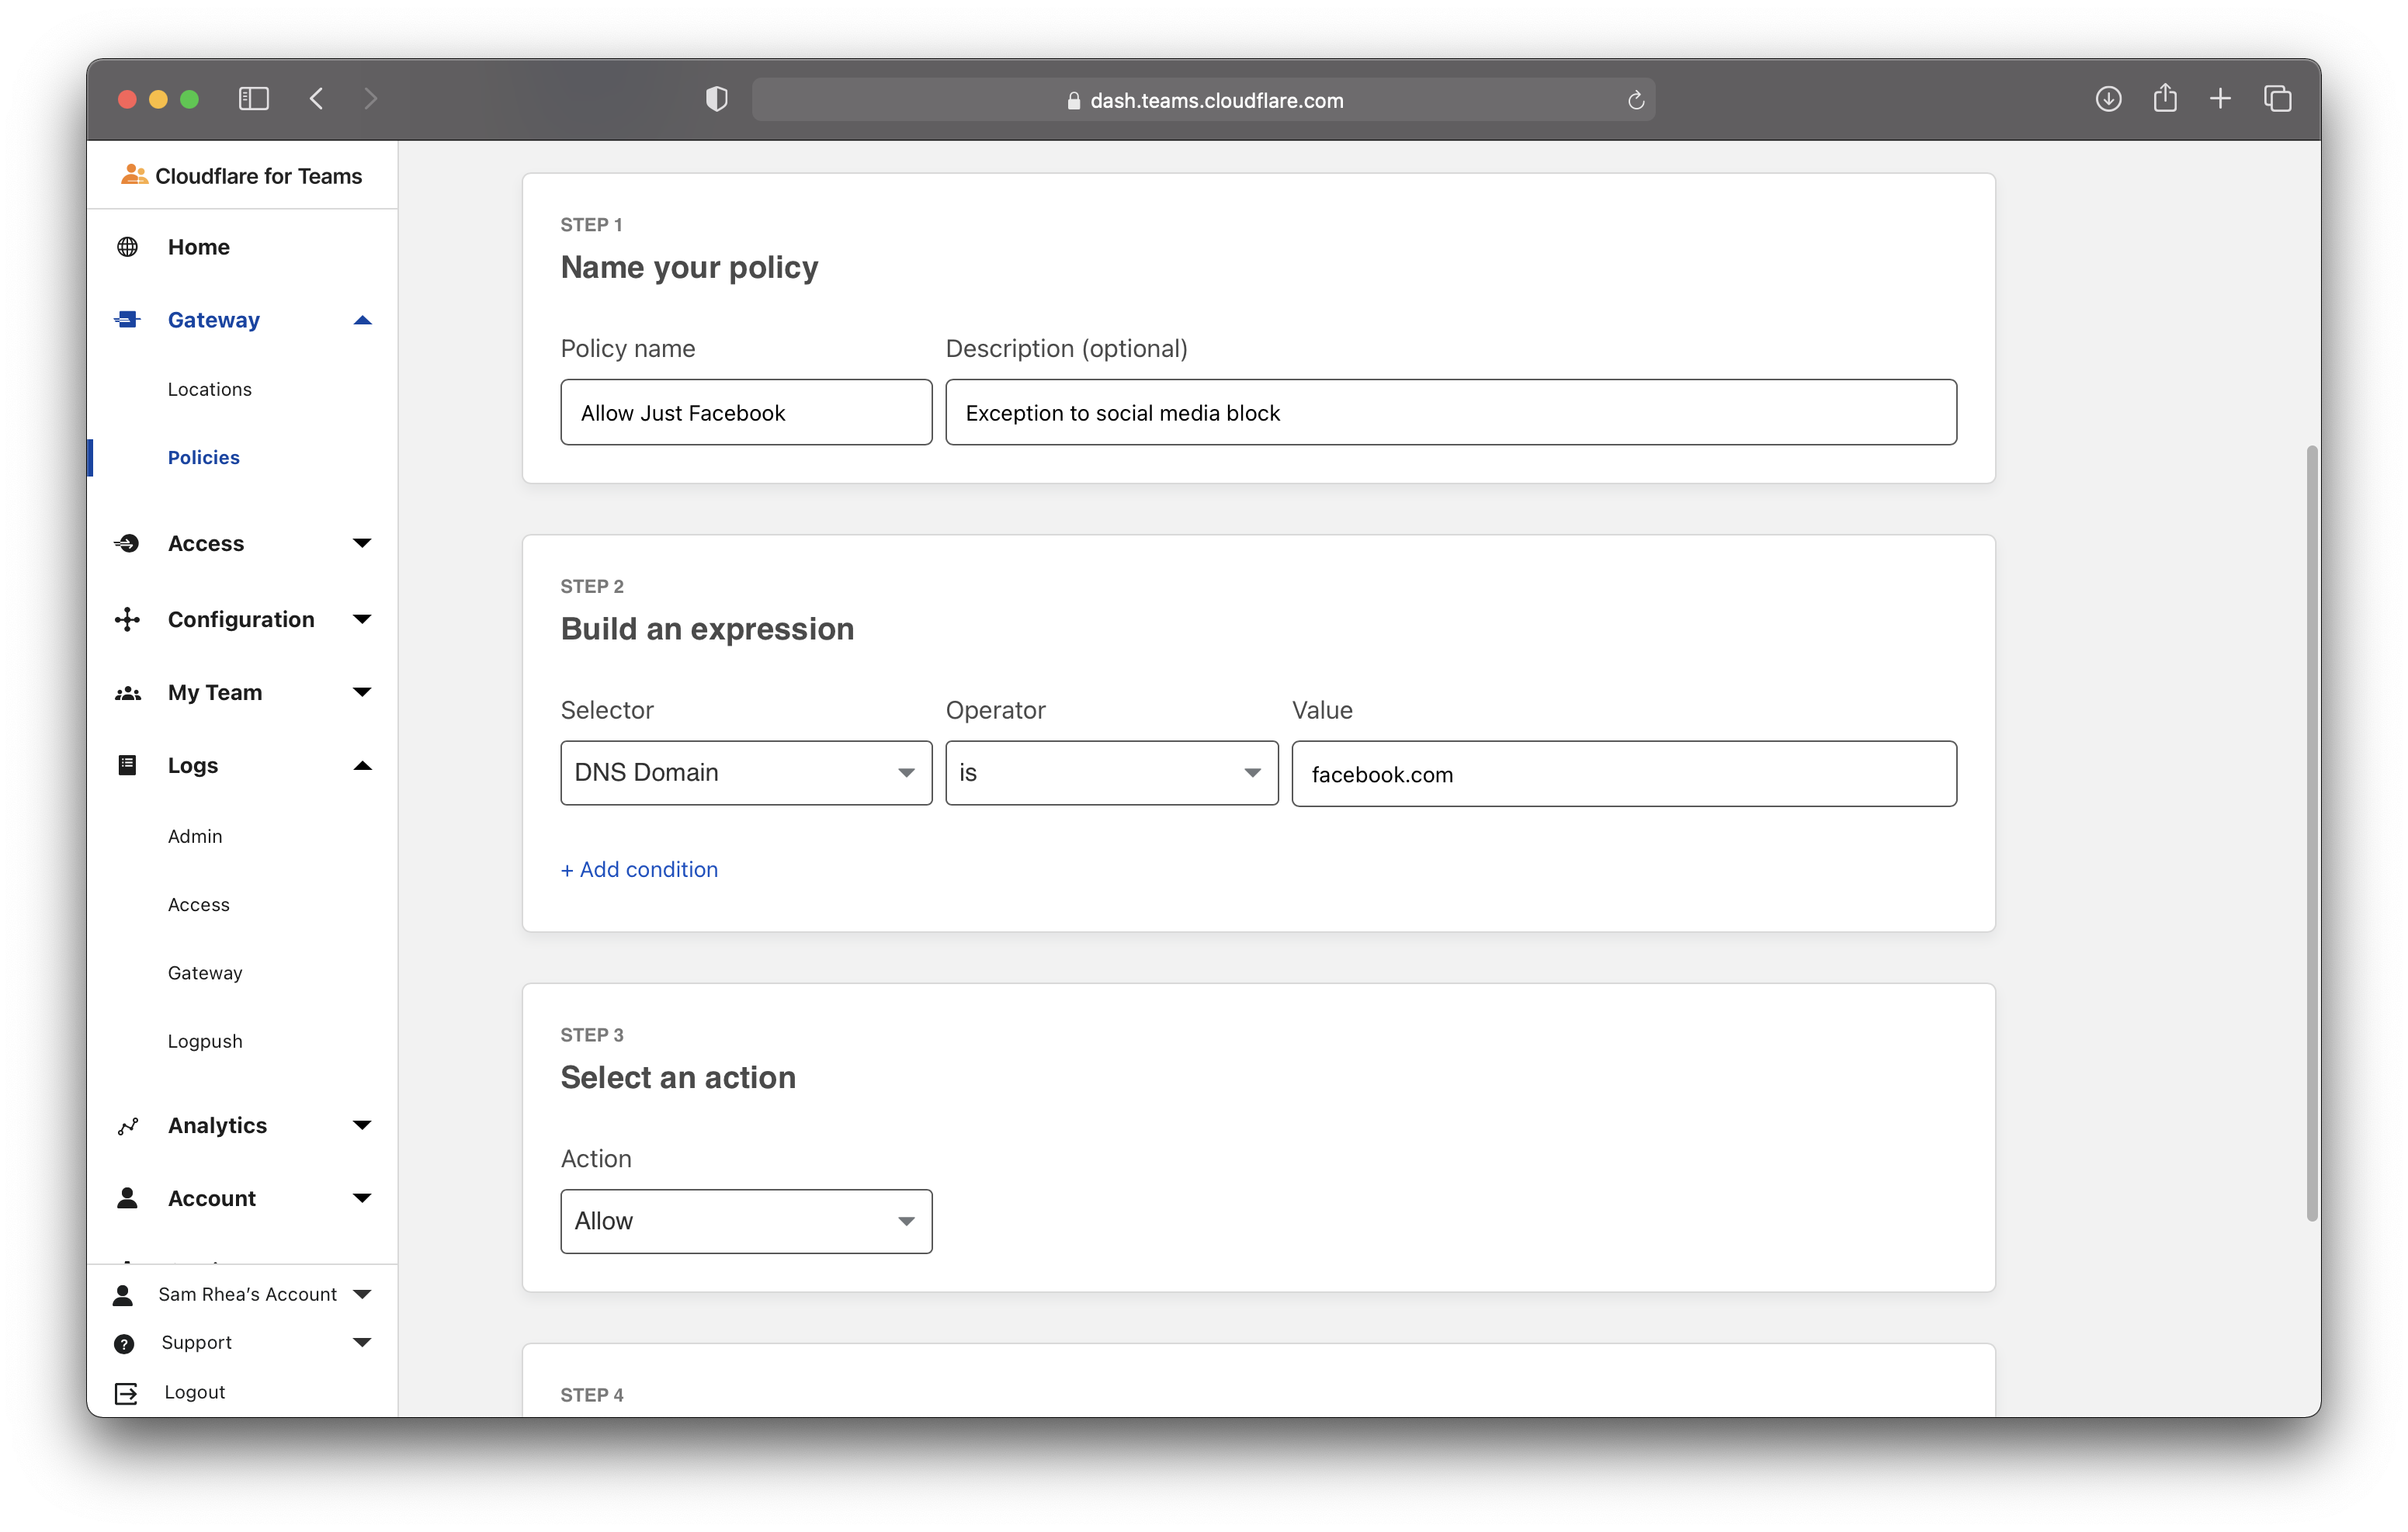This screenshot has width=2408, height=1532.
Task: Open the Allow action dropdown
Action: tap(746, 1221)
